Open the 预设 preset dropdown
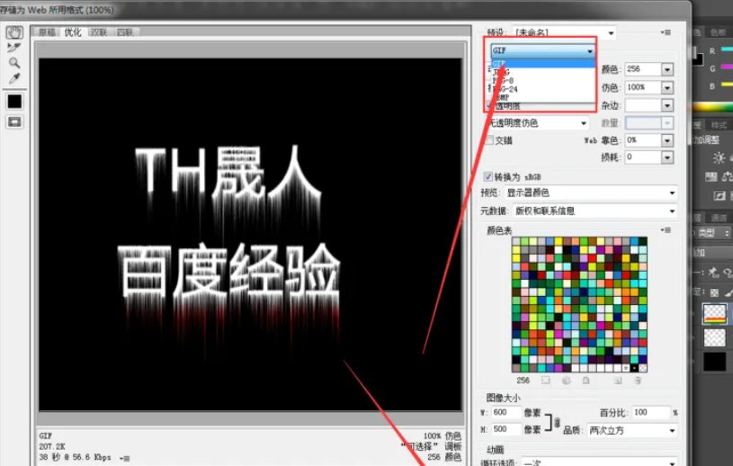Image resolution: width=733 pixels, height=466 pixels. 564,32
